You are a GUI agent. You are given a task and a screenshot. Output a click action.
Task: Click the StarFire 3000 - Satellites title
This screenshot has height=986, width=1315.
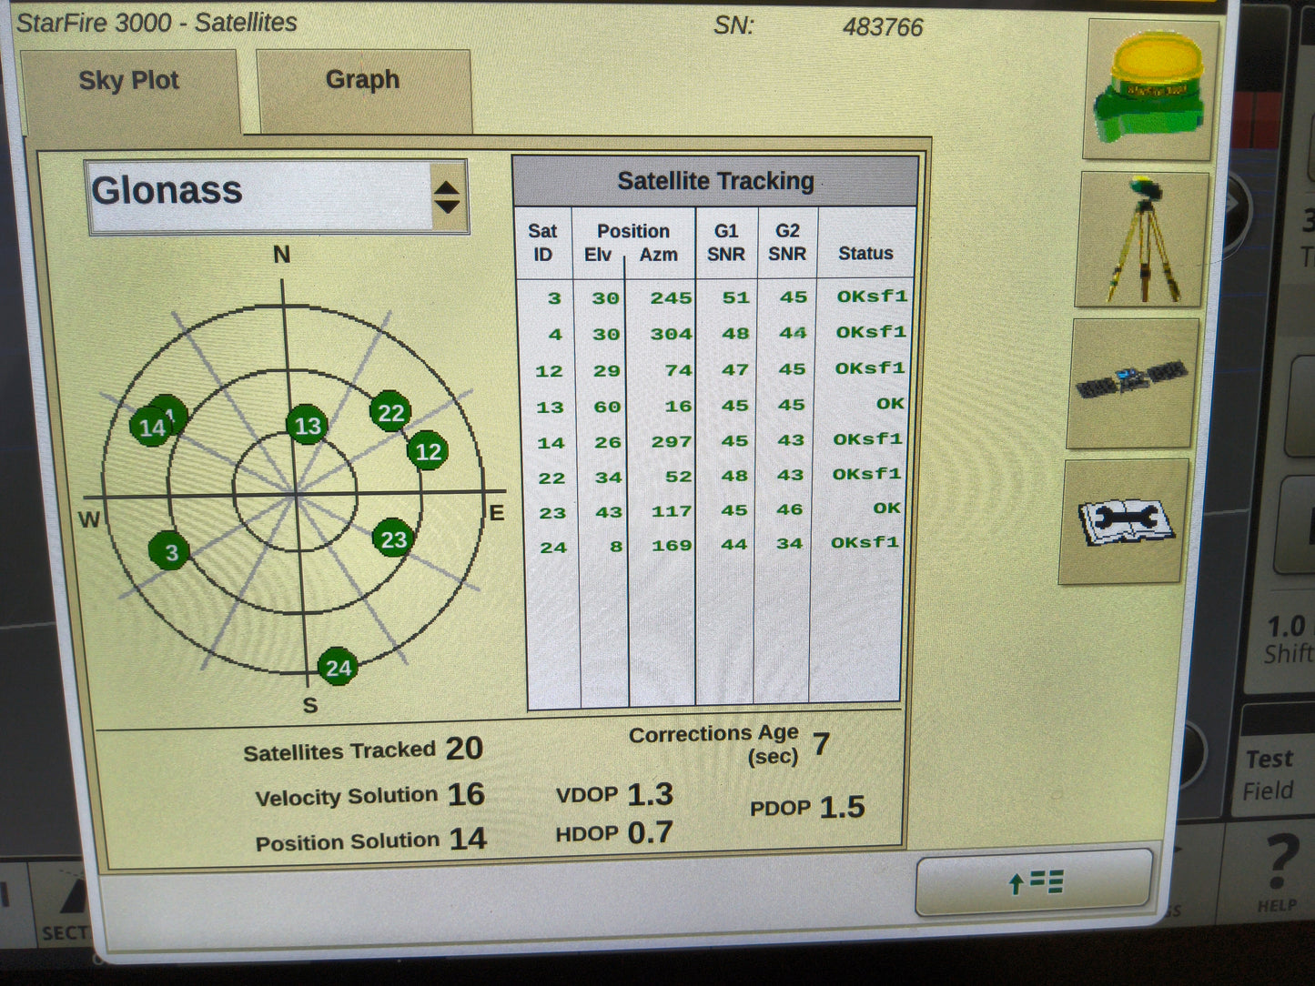[157, 22]
